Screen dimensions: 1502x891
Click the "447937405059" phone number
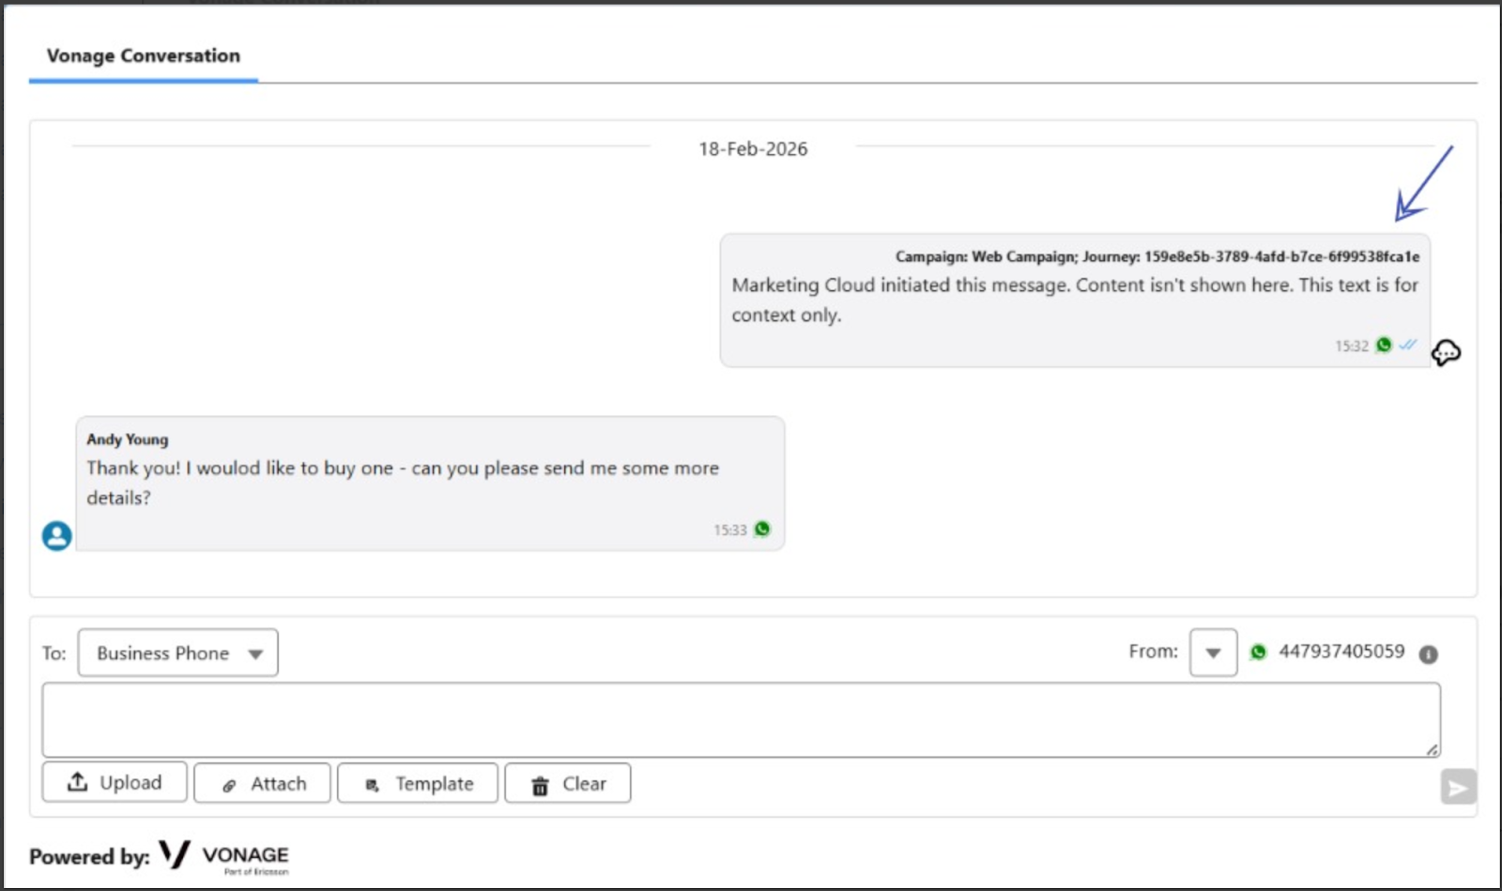point(1341,652)
